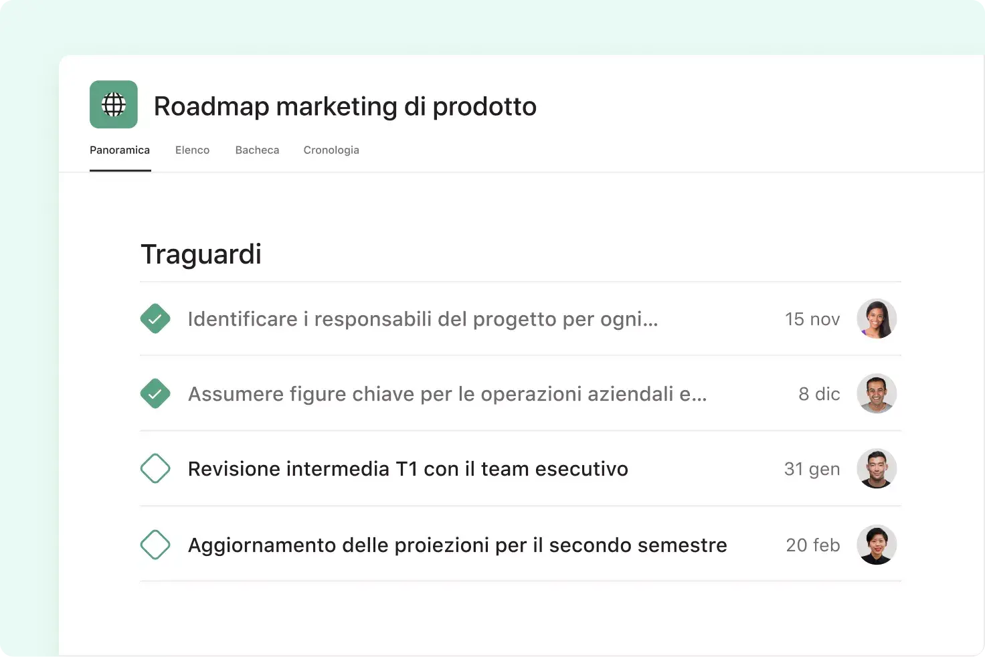Uncheck completion of 'Identificare i responsabili' milestone
985x657 pixels.
coord(155,318)
